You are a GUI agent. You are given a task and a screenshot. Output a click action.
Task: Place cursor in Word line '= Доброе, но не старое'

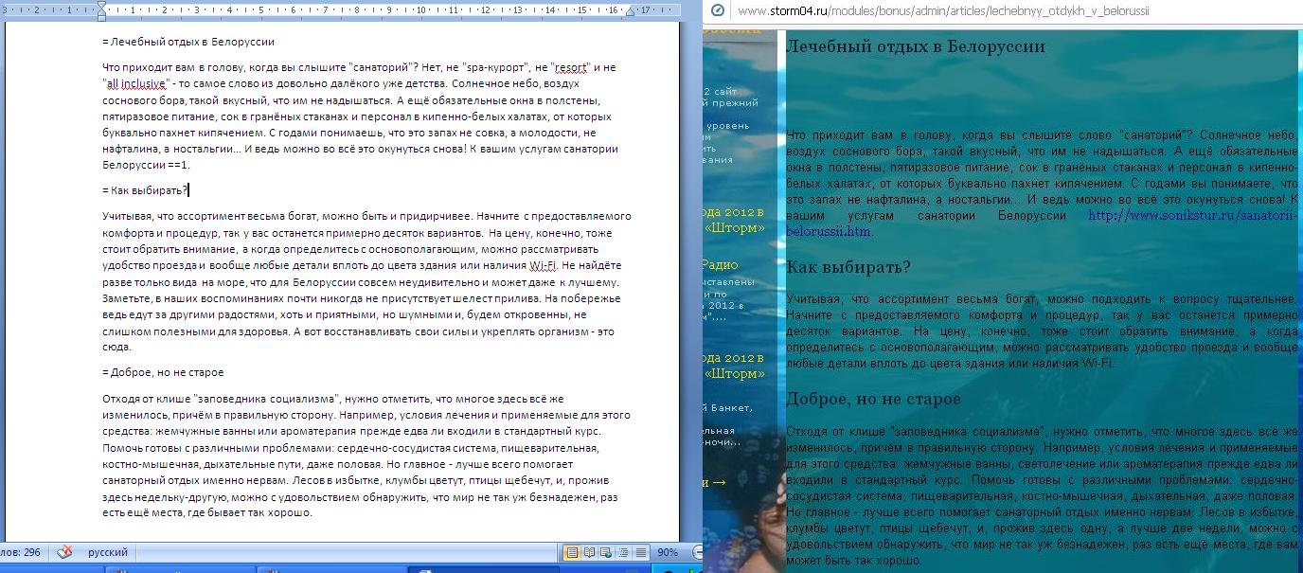pyautogui.click(x=163, y=372)
